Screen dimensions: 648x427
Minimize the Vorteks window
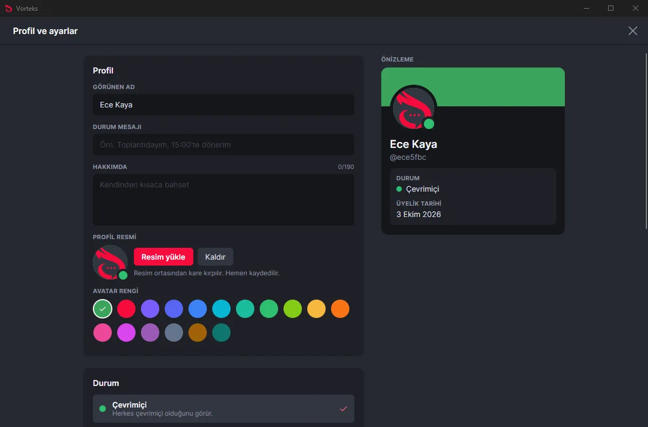pyautogui.click(x=586, y=8)
